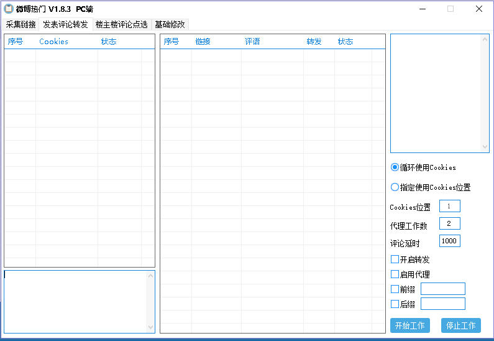The width and height of the screenshot is (494, 341).
Task: Focus the Cookies位置 number field
Action: tap(449, 207)
